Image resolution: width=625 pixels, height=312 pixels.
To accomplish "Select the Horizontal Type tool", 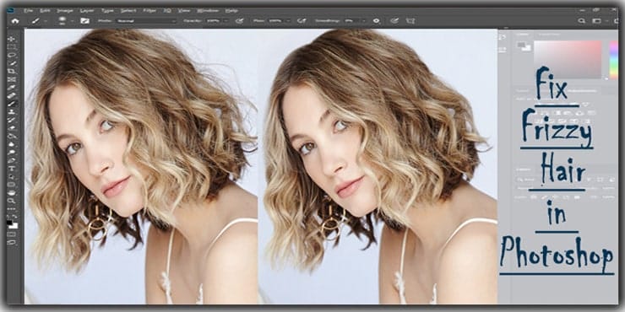I will (11, 169).
